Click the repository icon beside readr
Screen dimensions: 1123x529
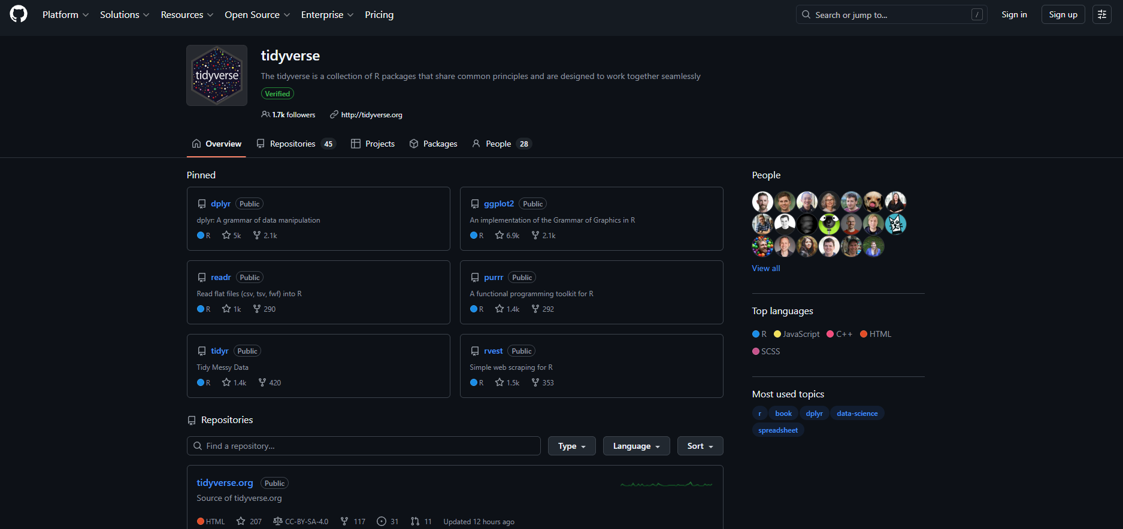(x=202, y=278)
